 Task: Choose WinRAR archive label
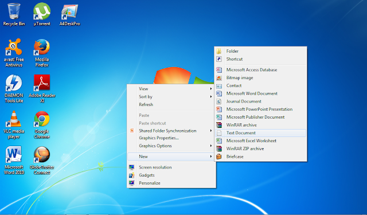pyautogui.click(x=241, y=125)
